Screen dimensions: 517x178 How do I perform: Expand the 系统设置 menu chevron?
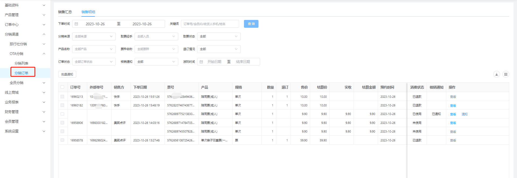coord(44,131)
